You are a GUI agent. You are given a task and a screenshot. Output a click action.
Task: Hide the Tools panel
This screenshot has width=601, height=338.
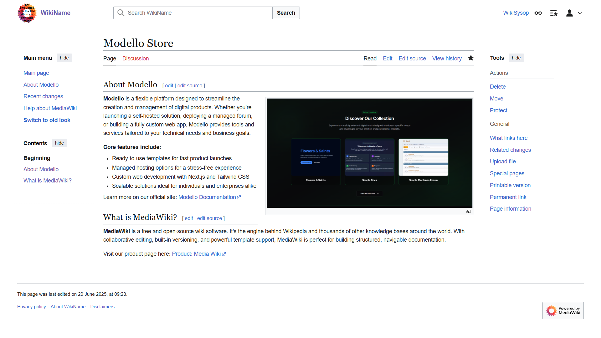coord(516,58)
